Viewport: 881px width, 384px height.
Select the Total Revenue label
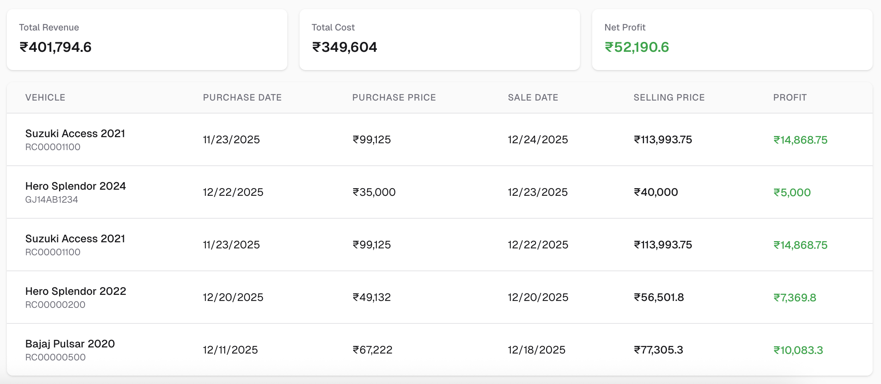pyautogui.click(x=49, y=27)
